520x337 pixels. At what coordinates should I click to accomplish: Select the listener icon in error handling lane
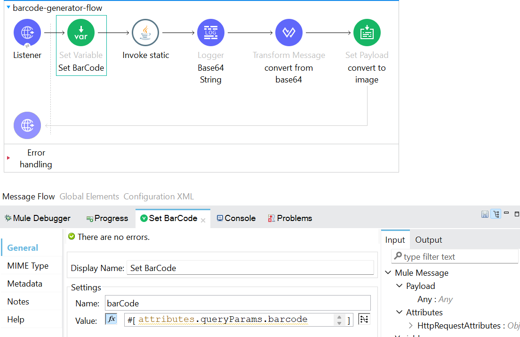coord(27,125)
